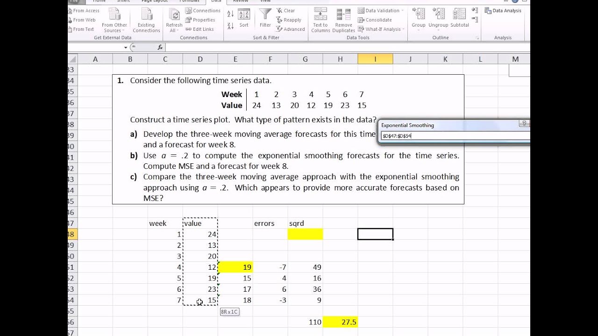Open Data Validation
598x336 pixels.
379,11
